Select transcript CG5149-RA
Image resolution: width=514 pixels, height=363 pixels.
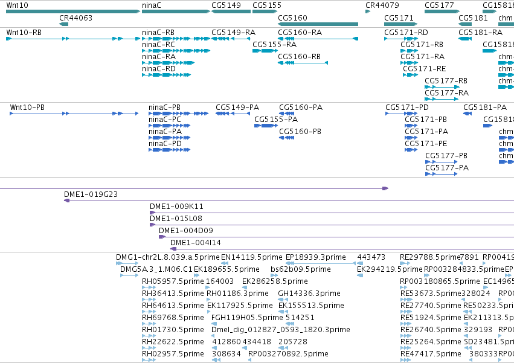(x=231, y=39)
